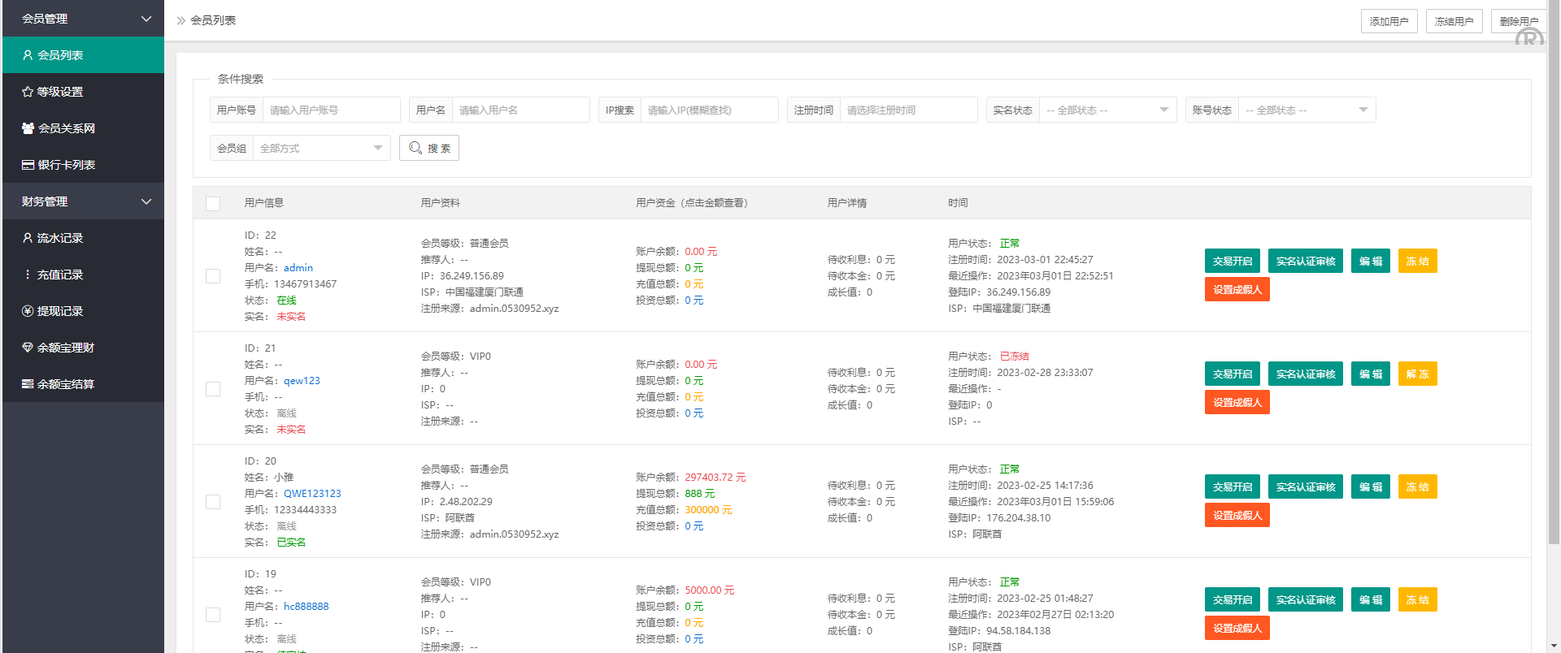1561x653 pixels.
Task: Toggle the select-all checkbox in the table header
Action: 213,203
